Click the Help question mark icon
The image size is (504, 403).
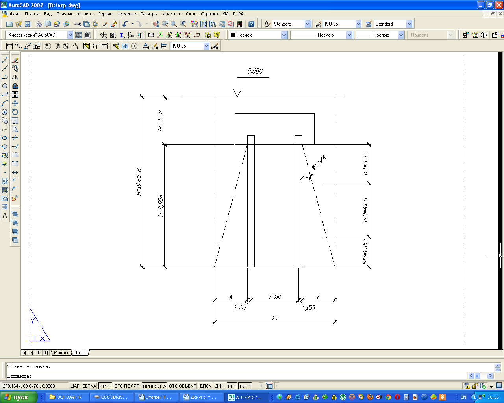251,24
